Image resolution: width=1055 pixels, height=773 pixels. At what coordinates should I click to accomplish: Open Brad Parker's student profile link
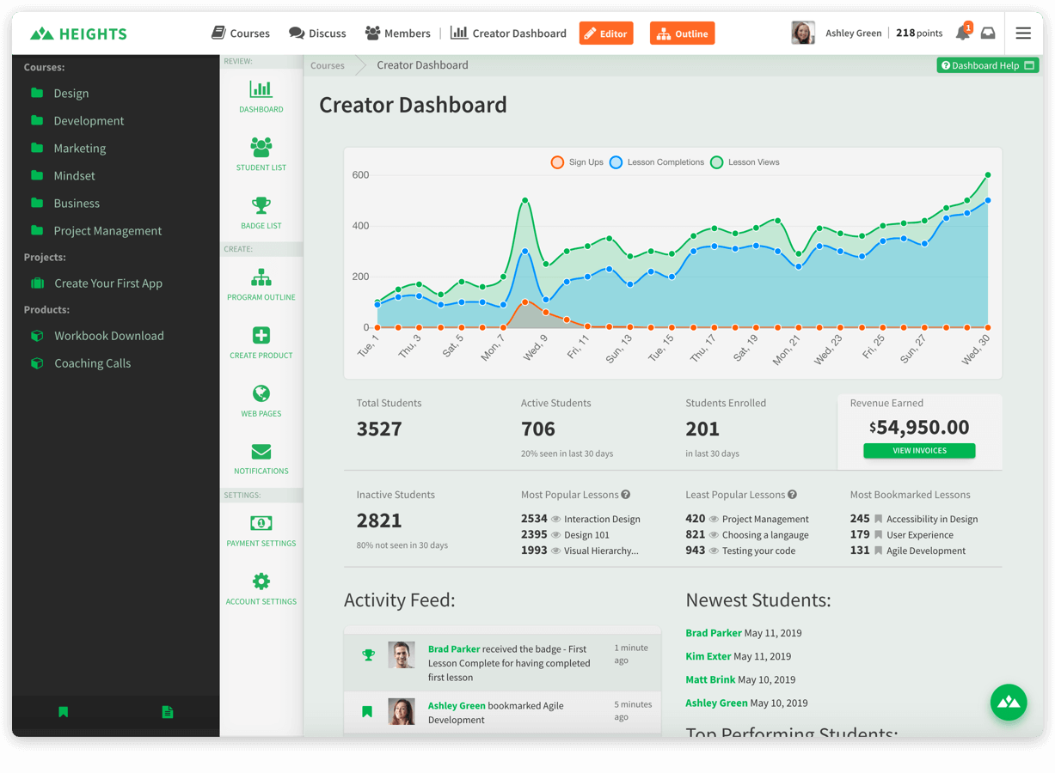coord(714,633)
